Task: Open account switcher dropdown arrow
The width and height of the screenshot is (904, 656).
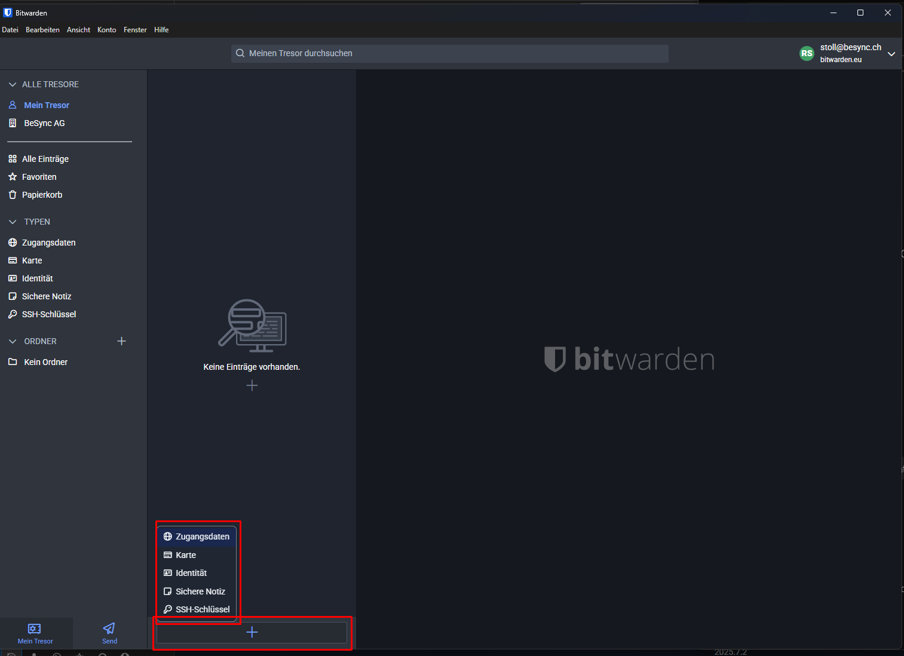Action: click(891, 54)
